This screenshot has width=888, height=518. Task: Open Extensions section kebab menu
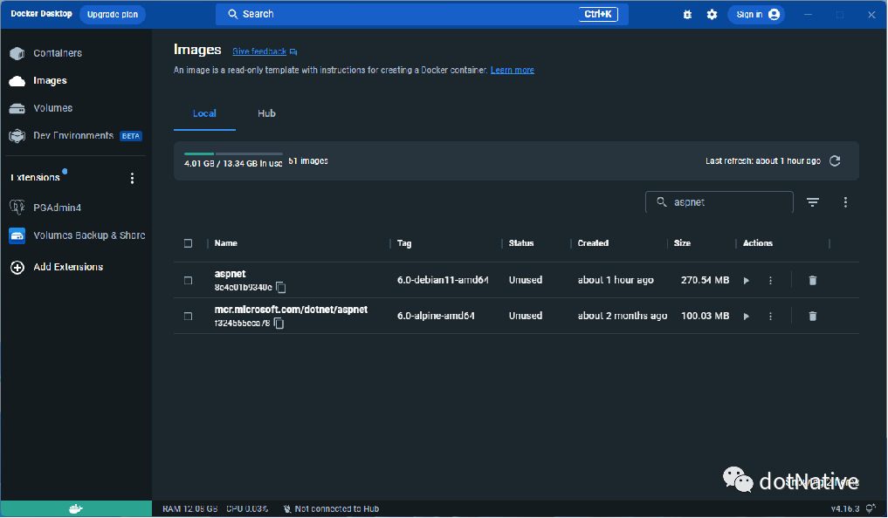tap(132, 179)
